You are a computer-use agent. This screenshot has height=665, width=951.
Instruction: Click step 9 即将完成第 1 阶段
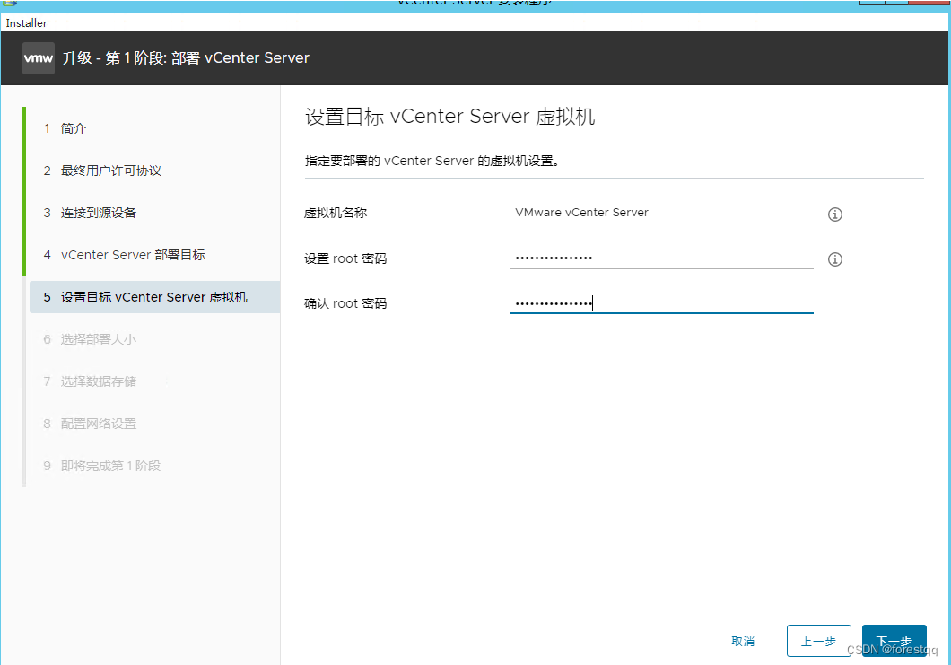102,466
